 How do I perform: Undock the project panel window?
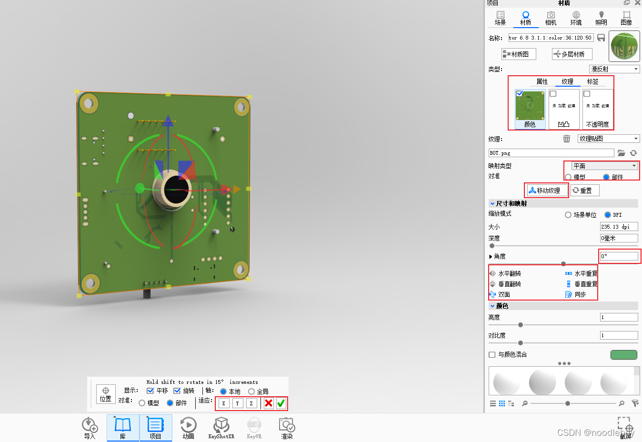click(627, 3)
